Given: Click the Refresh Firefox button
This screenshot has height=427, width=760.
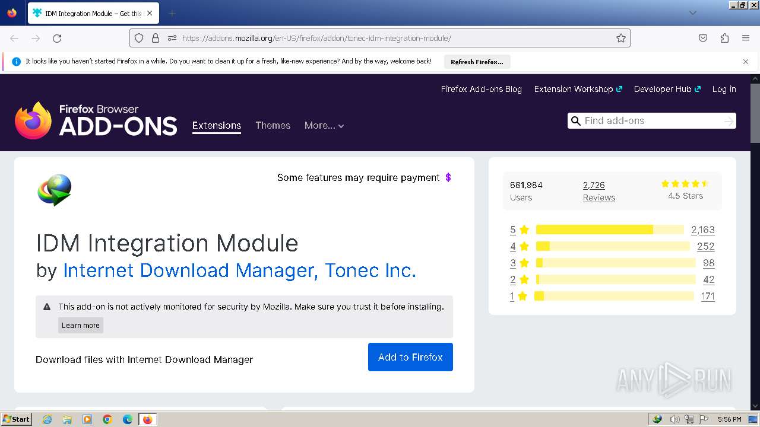Looking at the screenshot, I should tap(477, 62).
